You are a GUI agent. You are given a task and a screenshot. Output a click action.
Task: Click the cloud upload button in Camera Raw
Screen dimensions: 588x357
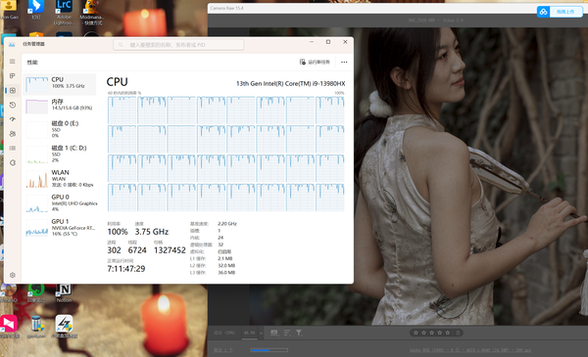(560, 12)
